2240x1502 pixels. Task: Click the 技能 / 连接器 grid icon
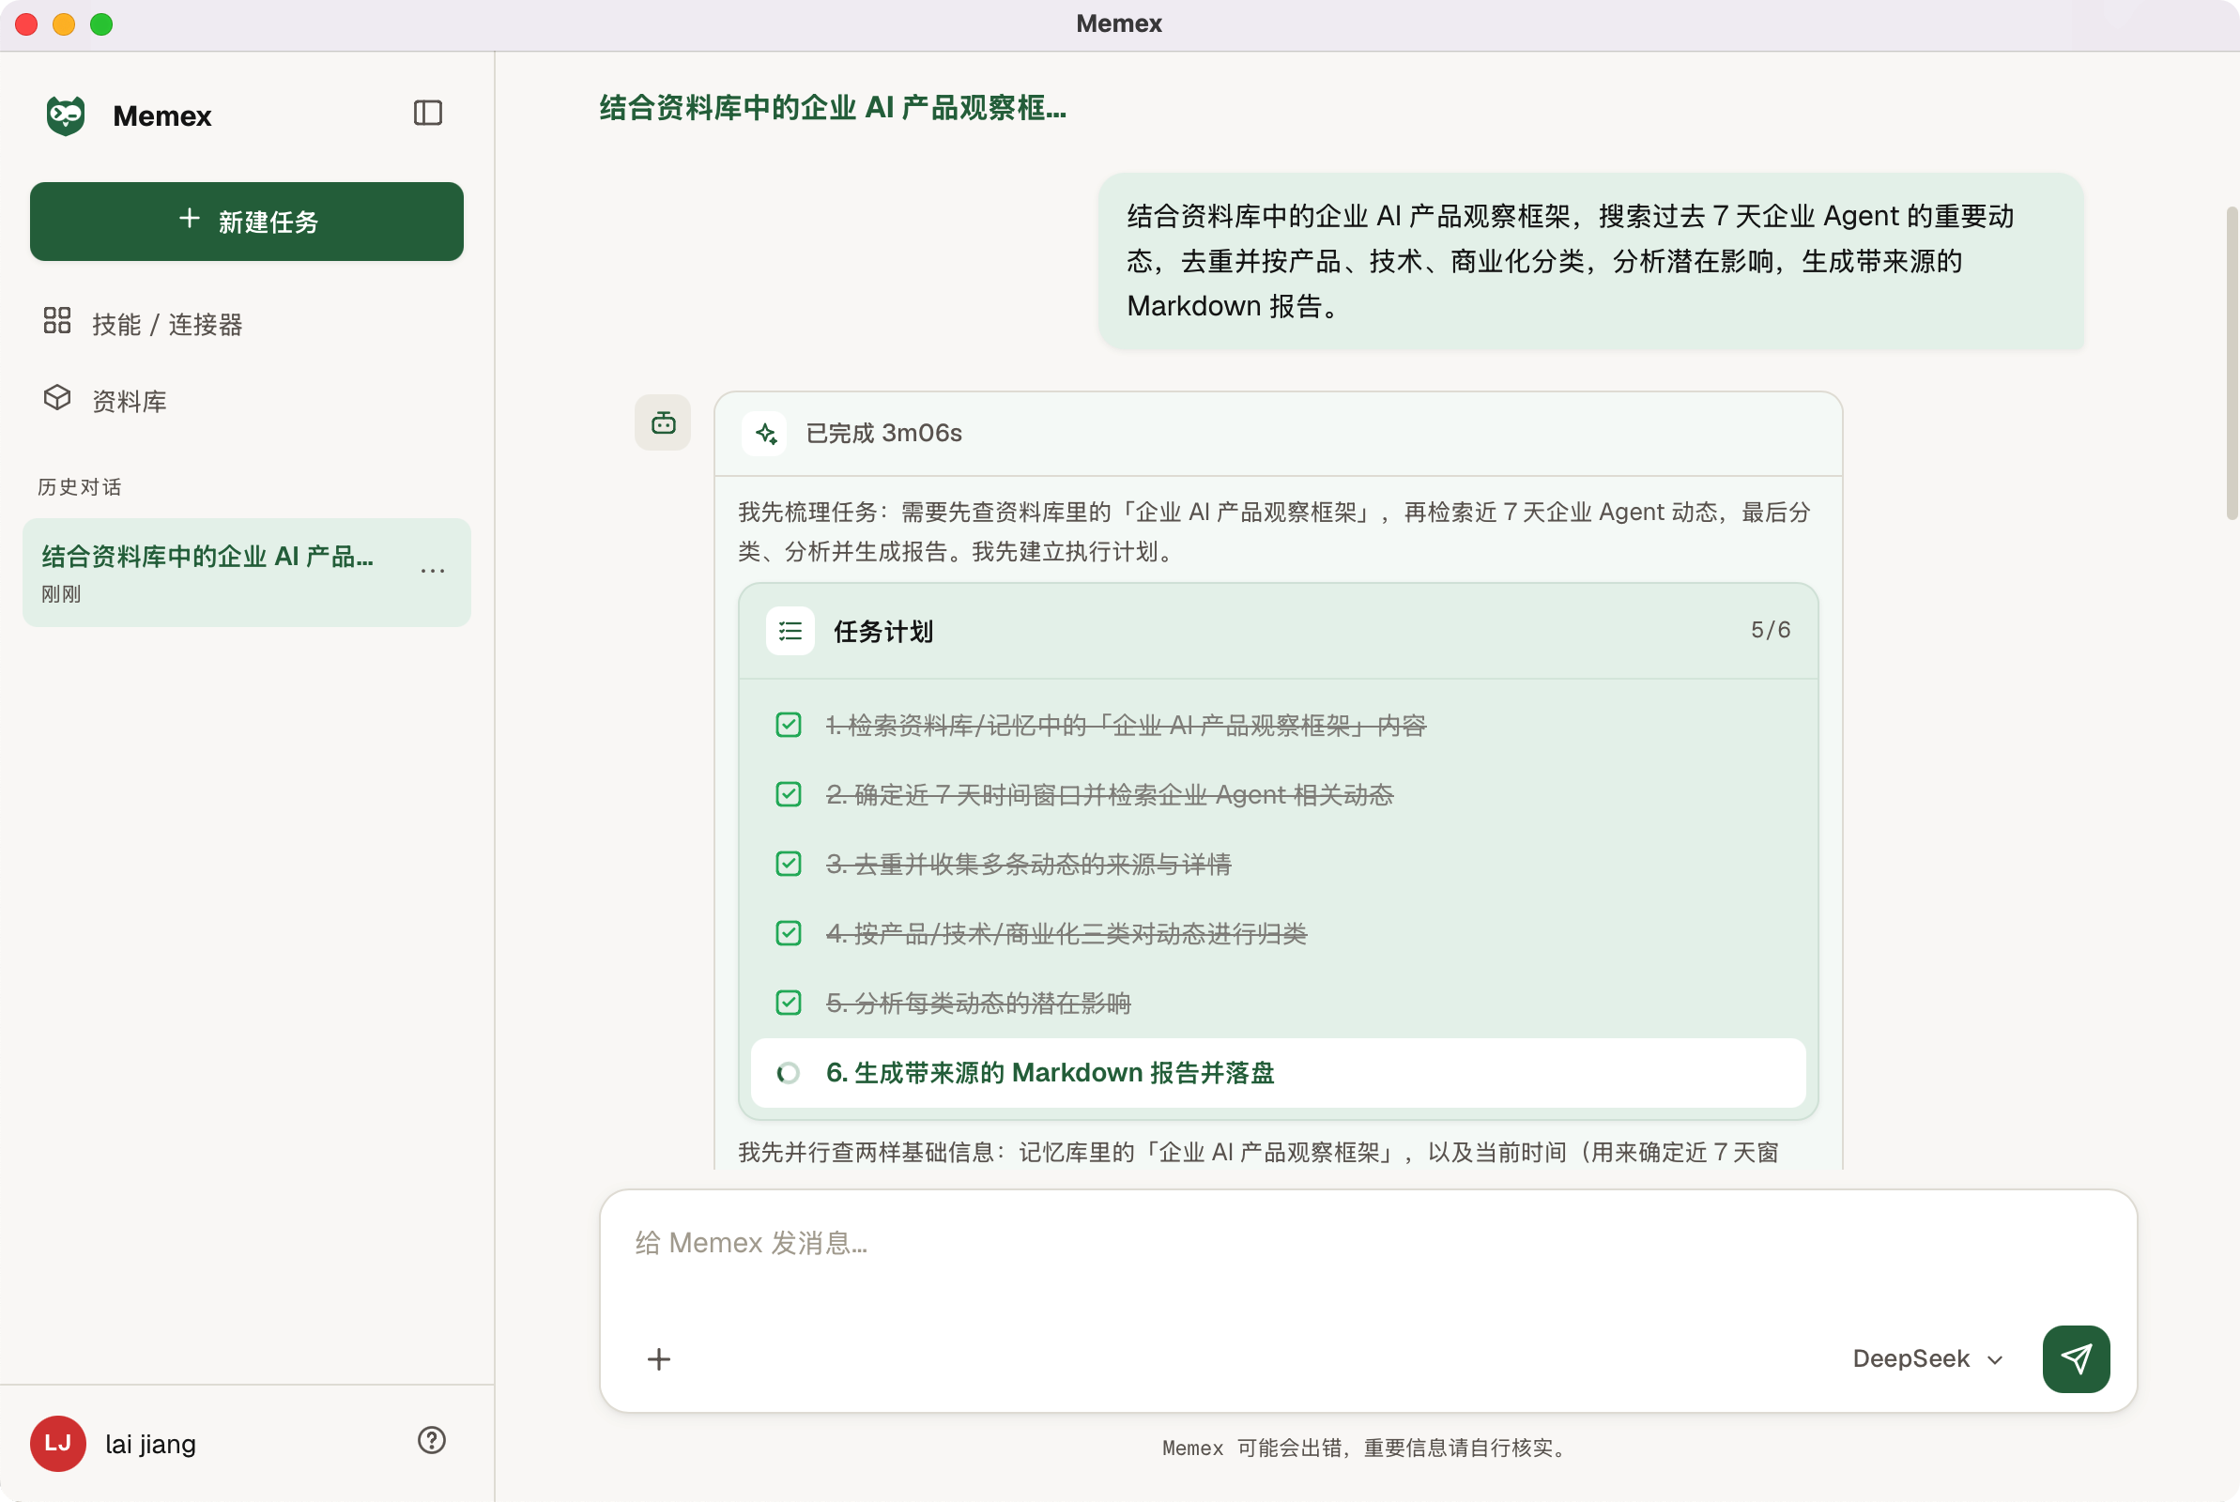tap(57, 320)
